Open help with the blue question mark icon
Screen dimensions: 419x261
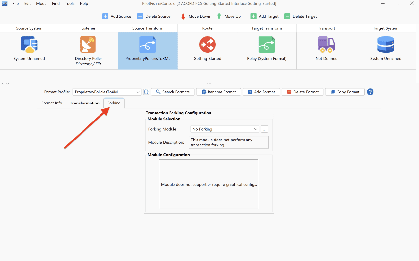point(370,92)
